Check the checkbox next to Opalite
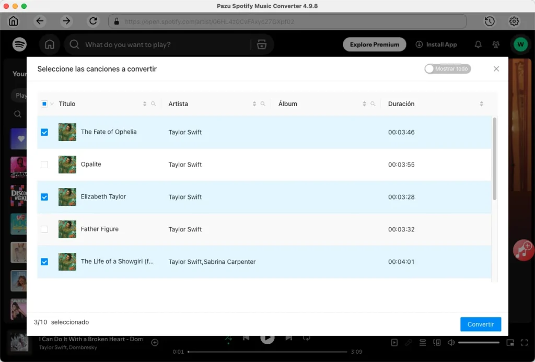Image resolution: width=535 pixels, height=362 pixels. [x=44, y=165]
